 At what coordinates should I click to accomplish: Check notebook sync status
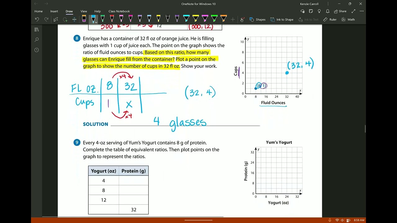pos(302,11)
